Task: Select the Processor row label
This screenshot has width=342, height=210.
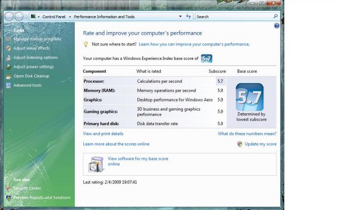Action: point(94,81)
